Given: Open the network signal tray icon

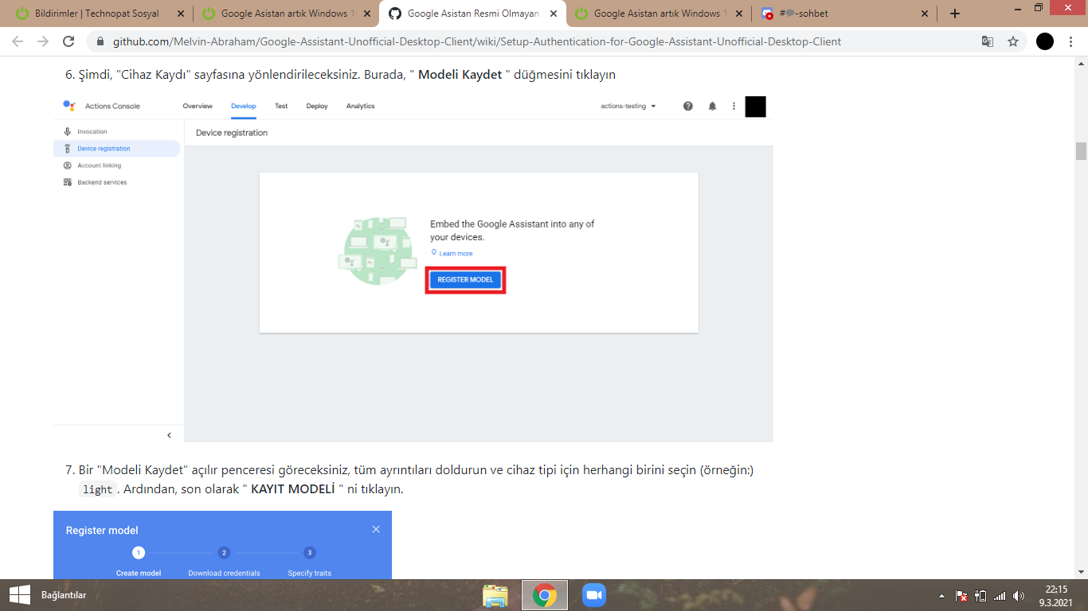Looking at the screenshot, I should click(1000, 596).
